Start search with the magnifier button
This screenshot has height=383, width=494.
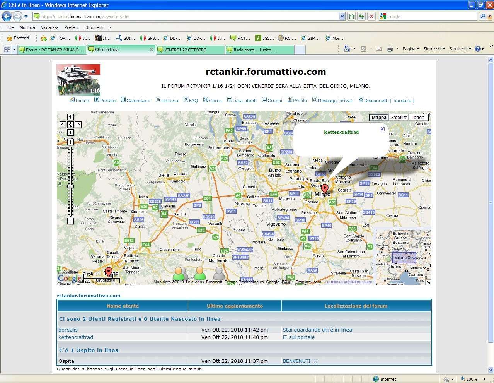(482, 16)
